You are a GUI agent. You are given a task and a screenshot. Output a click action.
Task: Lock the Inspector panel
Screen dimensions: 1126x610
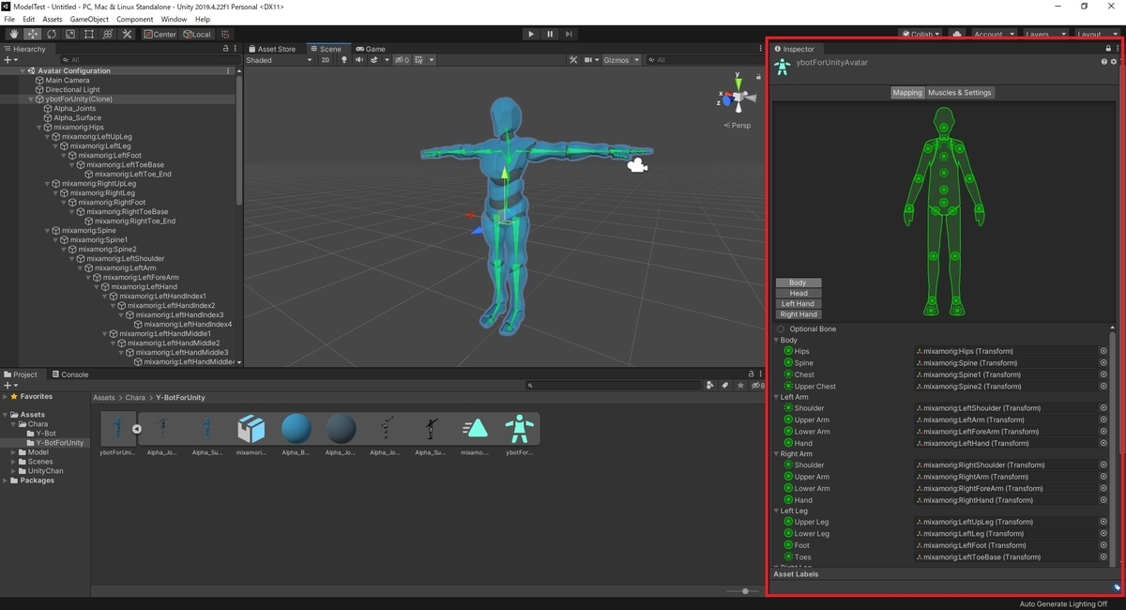pos(1108,49)
